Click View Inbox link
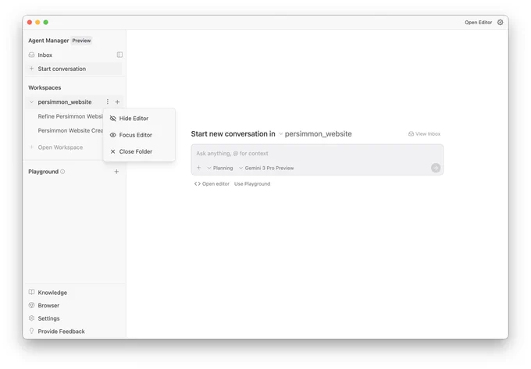 [x=424, y=134]
